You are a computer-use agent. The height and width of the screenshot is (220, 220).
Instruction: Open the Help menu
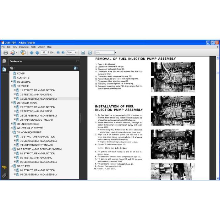[49, 47]
